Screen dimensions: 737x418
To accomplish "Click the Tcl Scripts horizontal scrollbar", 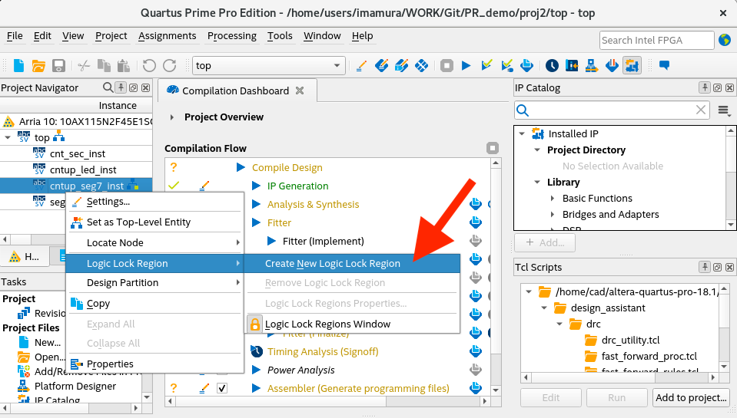I will point(619,377).
